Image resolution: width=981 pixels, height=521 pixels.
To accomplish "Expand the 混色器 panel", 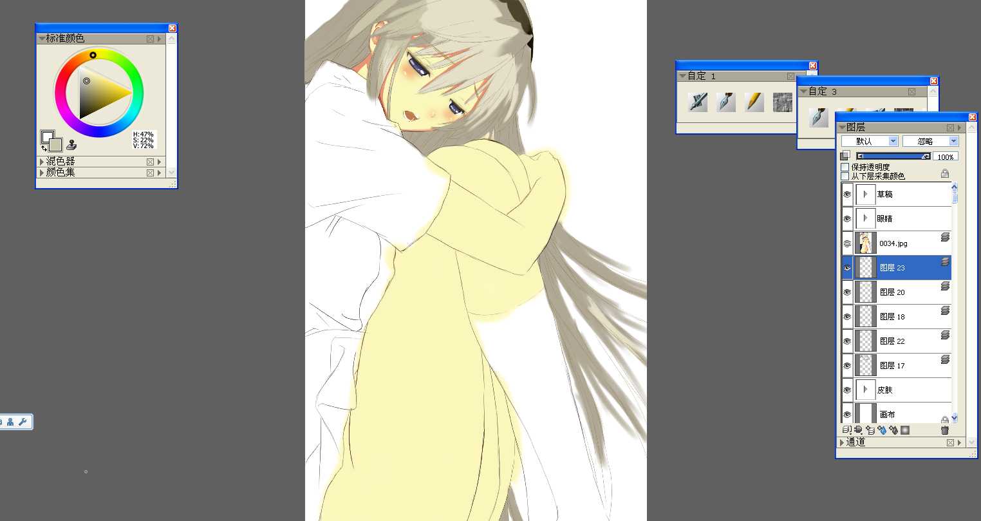I will click(42, 162).
